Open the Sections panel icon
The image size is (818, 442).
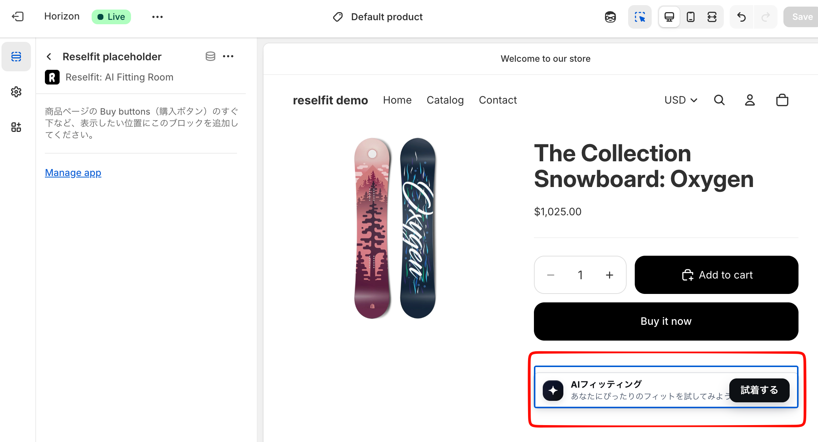(x=16, y=57)
